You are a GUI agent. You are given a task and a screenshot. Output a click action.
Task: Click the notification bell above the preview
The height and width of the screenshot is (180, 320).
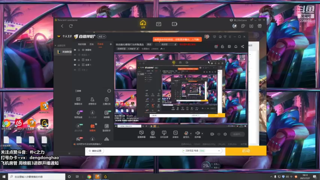[236, 46]
